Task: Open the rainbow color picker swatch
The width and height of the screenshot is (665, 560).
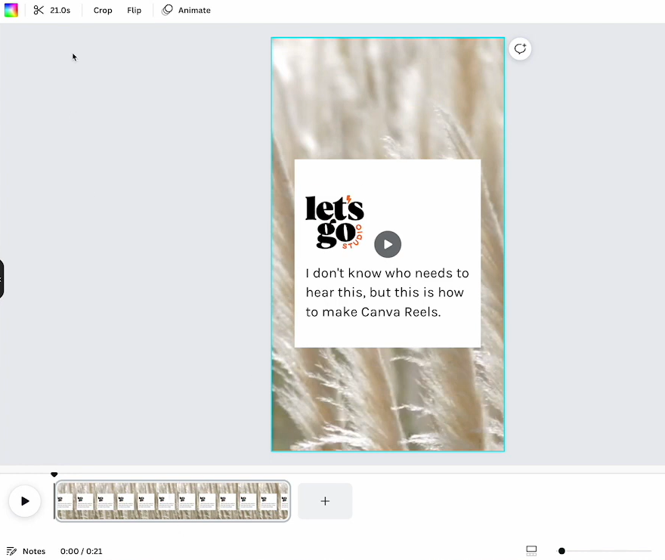Action: (11, 11)
